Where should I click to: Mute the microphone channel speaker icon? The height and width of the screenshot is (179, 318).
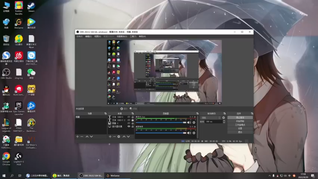point(189,123)
